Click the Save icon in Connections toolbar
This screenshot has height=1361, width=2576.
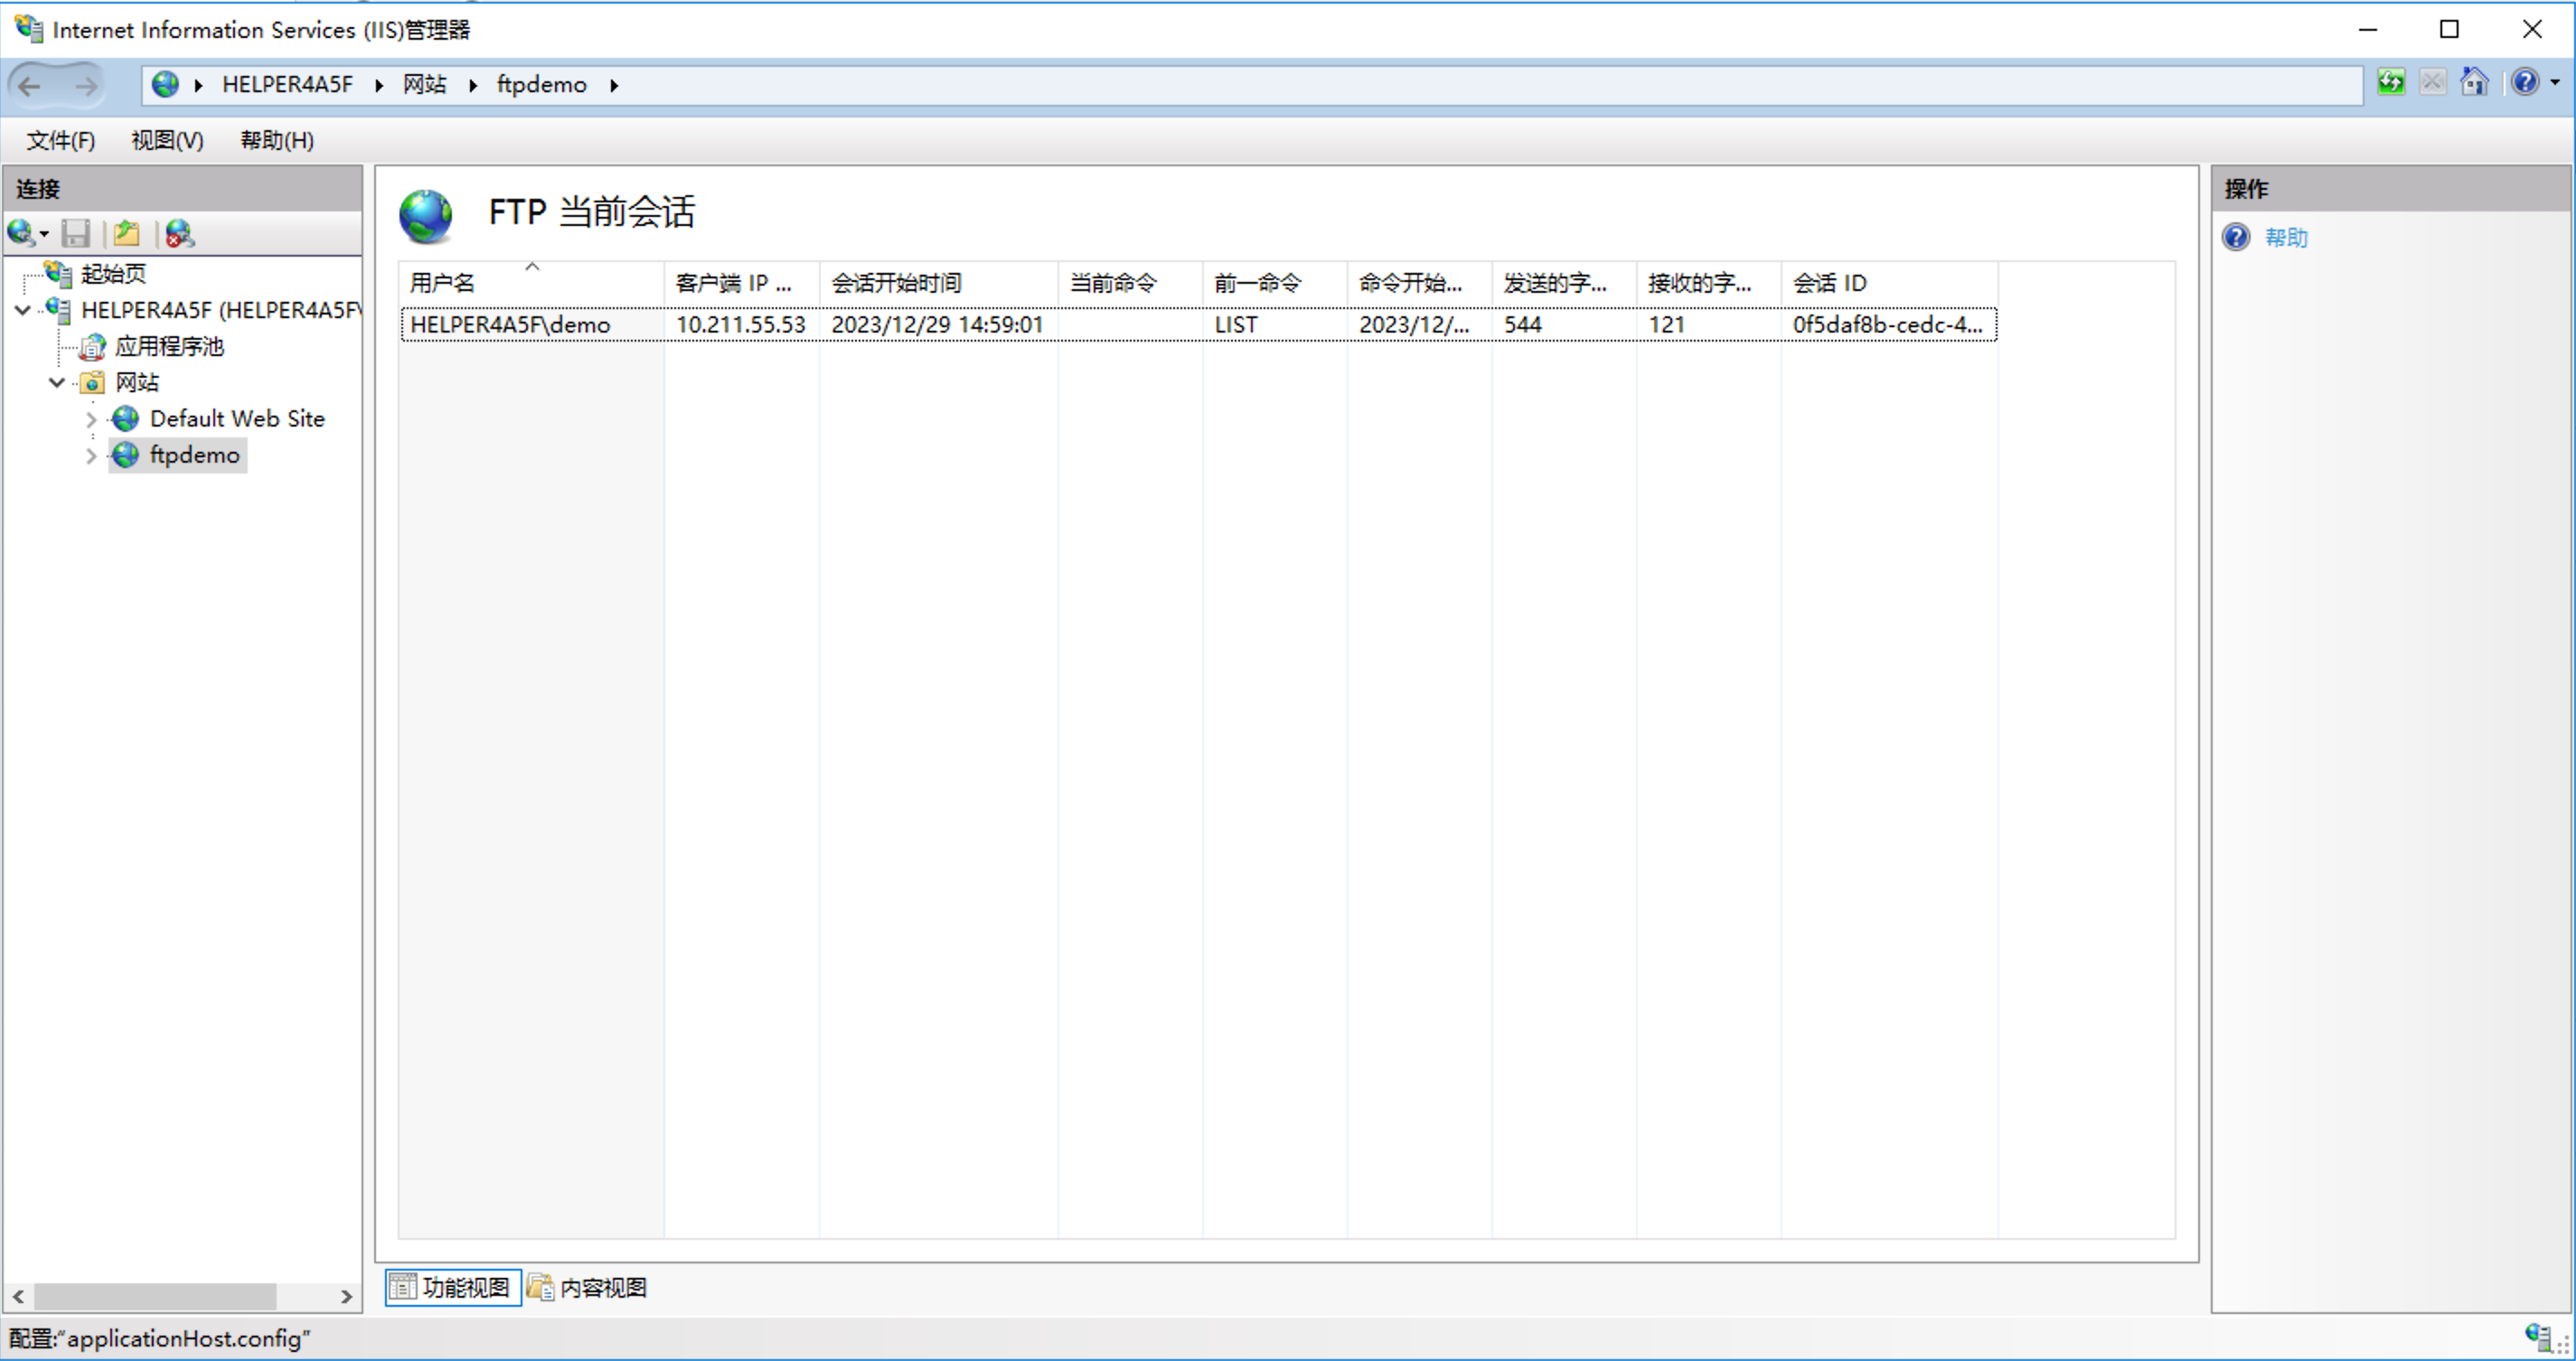click(75, 234)
